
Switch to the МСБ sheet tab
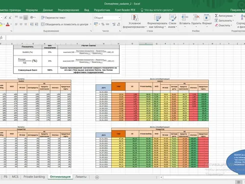pyautogui.click(x=15, y=177)
